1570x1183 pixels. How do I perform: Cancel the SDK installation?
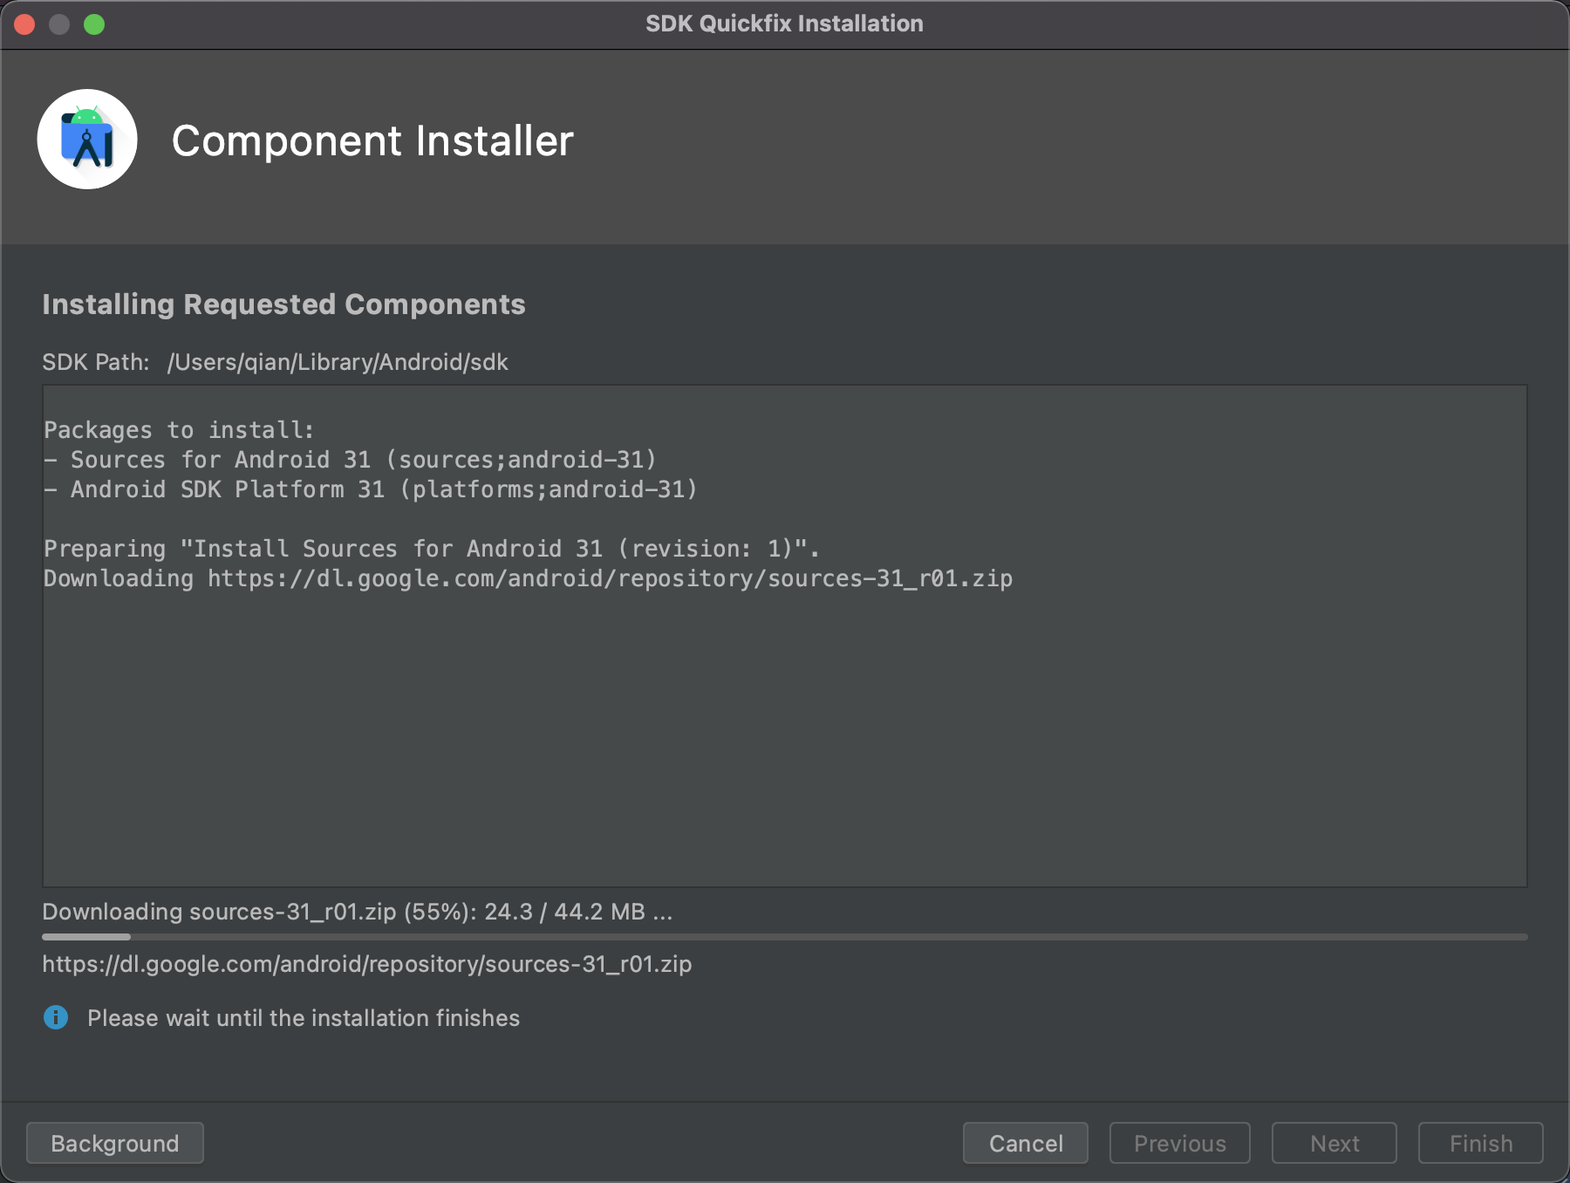(x=1026, y=1143)
